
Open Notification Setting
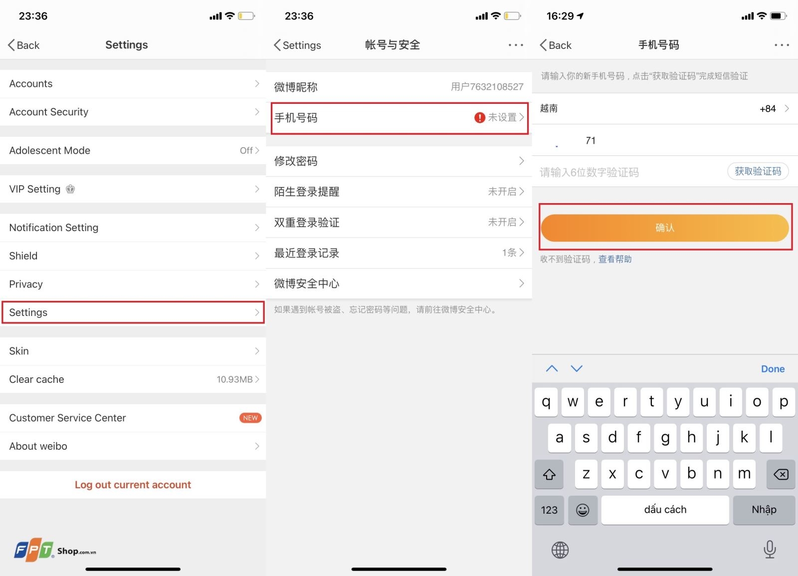133,228
